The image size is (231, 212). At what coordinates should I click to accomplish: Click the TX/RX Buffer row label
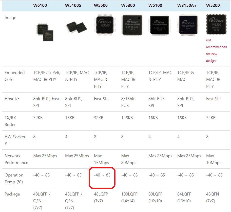point(10,121)
